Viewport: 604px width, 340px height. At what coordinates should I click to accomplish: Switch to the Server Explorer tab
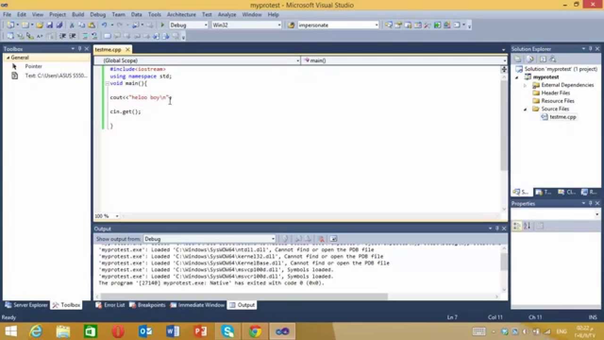click(x=26, y=305)
